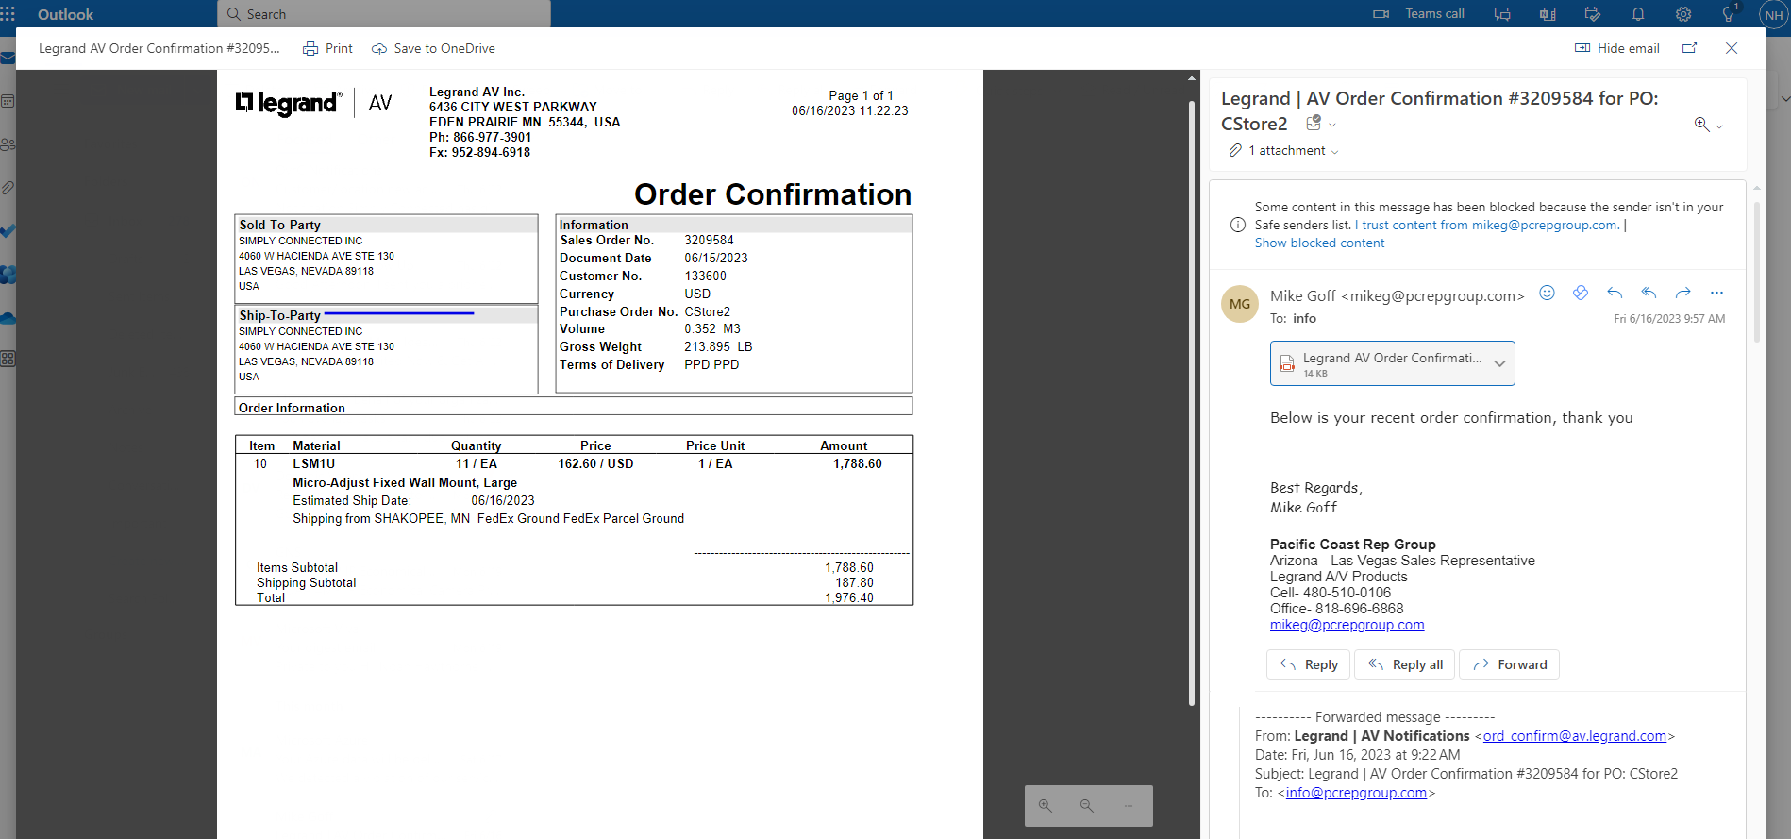The image size is (1791, 839).
Task: Click the Shipping Subtotal value 187.80
Action: click(x=854, y=583)
